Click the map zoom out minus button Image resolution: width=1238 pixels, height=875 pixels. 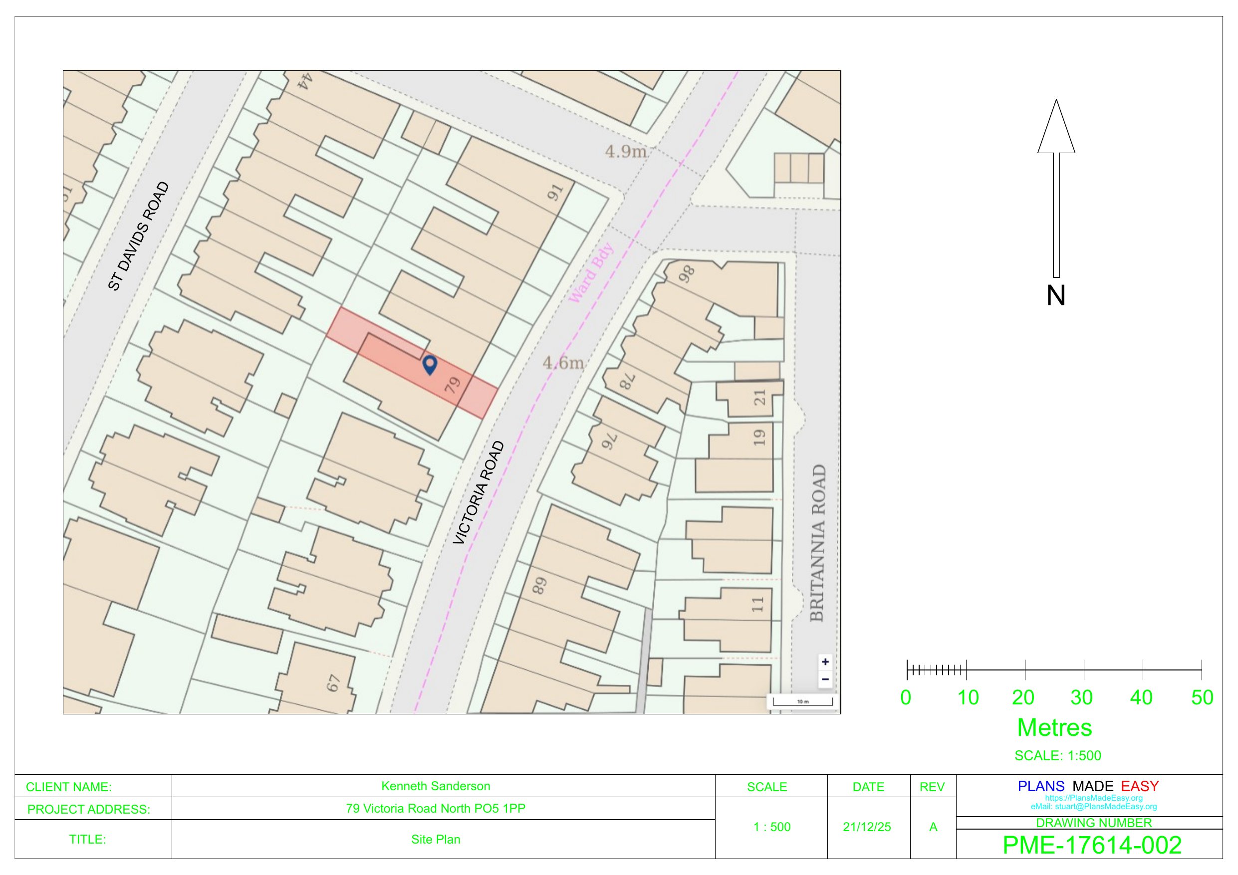point(825,679)
